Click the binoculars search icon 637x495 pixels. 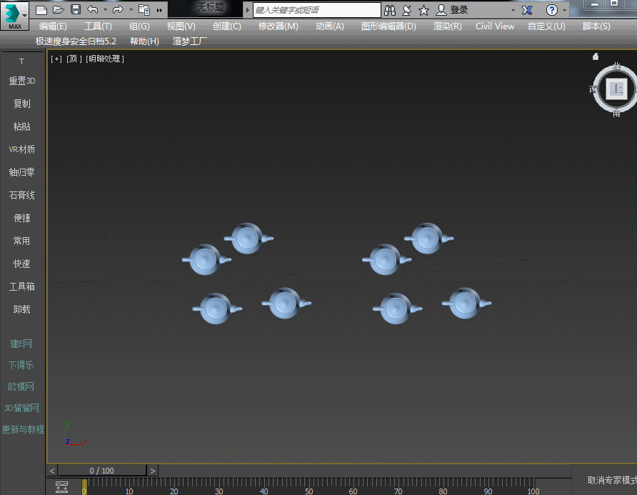pos(390,10)
